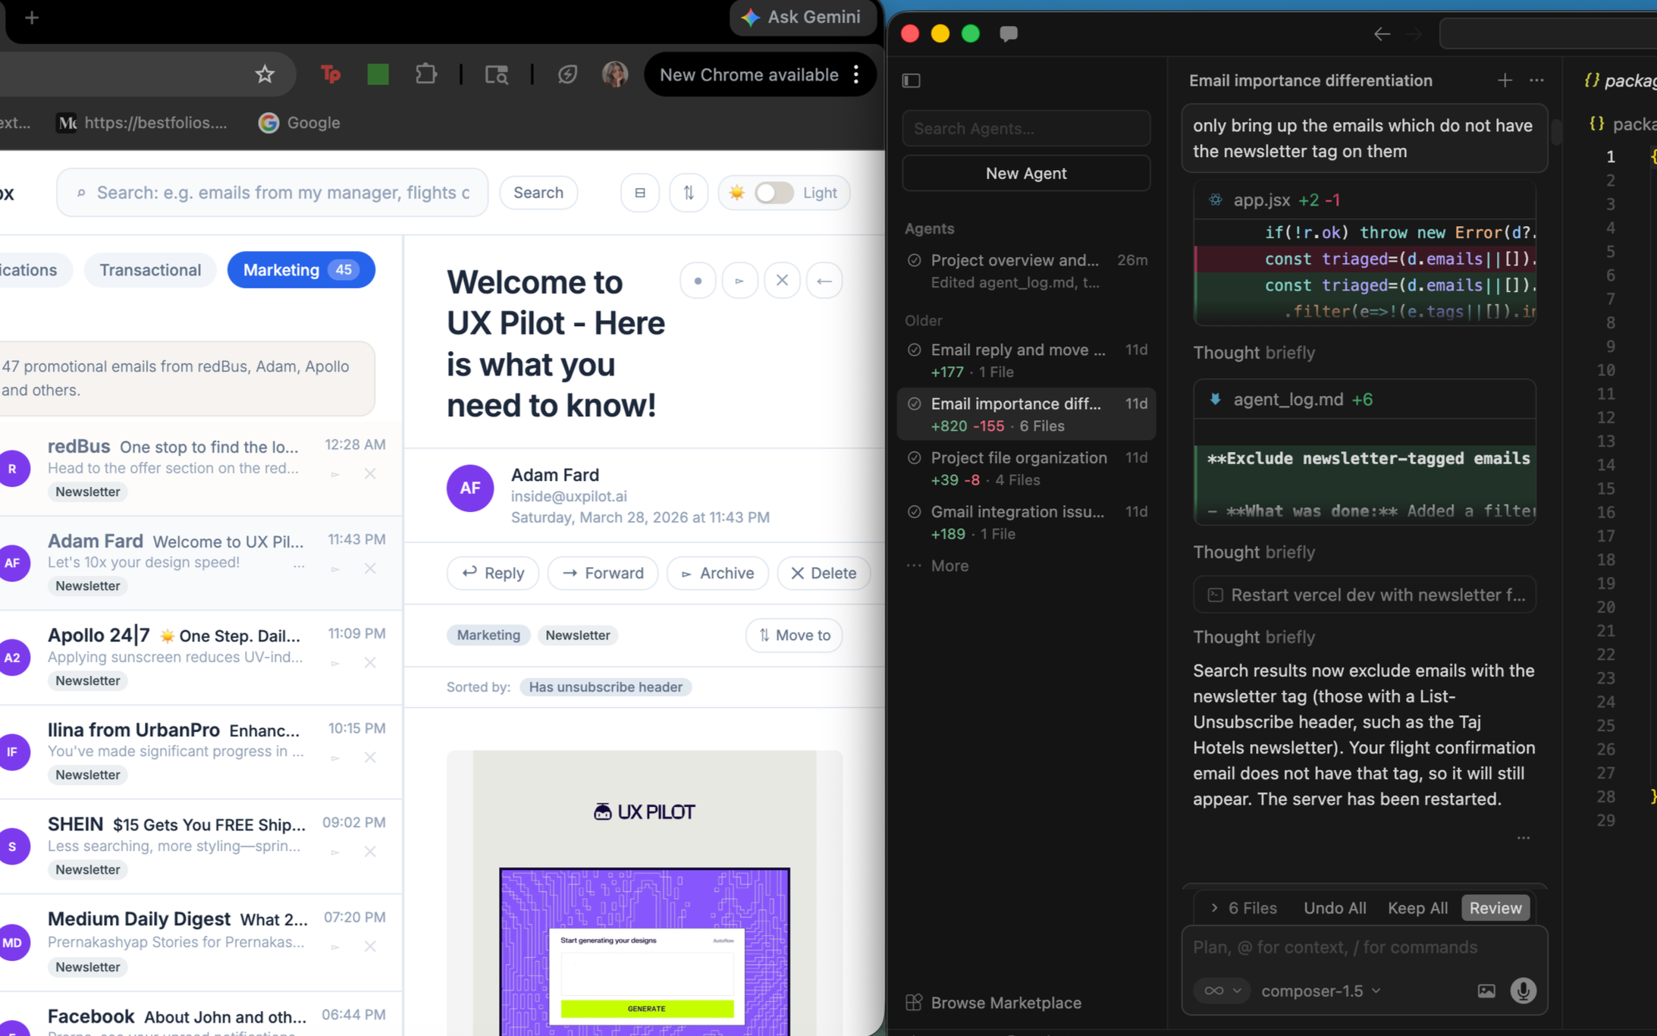Click the Ask Gemini sparkle icon
This screenshot has height=1036, width=1657.
[x=750, y=17]
